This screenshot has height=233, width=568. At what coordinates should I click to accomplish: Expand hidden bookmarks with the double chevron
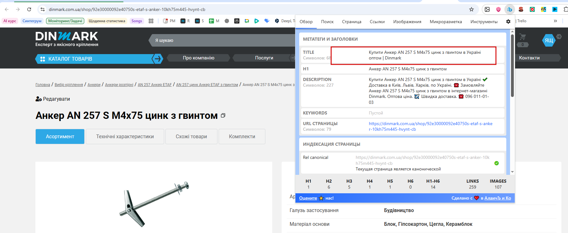(x=555, y=21)
